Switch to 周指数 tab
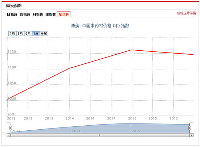This screenshot has height=147, width=200. tap(25, 14)
